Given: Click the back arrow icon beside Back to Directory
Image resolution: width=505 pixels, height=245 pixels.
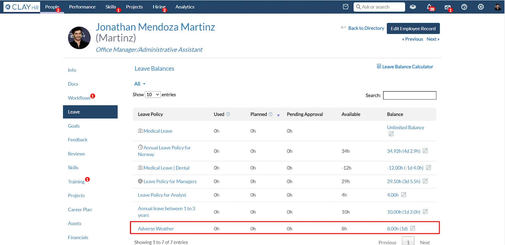Looking at the screenshot, I should (343, 28).
